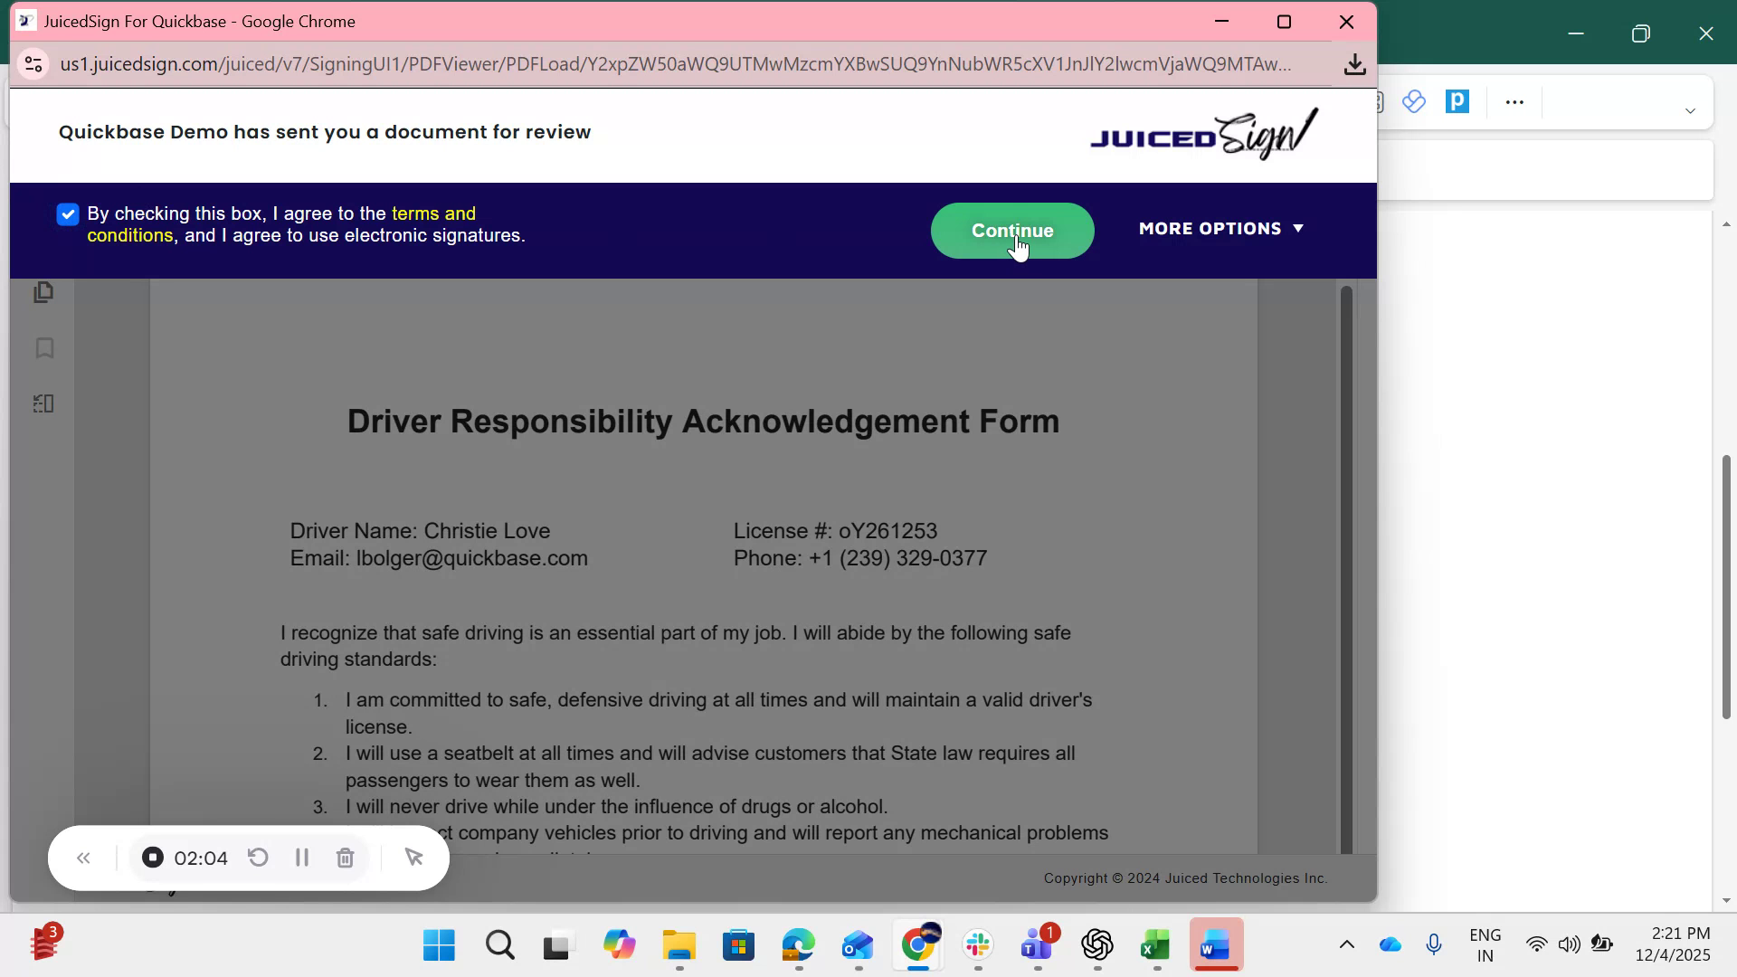The image size is (1737, 977).
Task: Open the three-dot browser menu
Action: [x=1514, y=101]
